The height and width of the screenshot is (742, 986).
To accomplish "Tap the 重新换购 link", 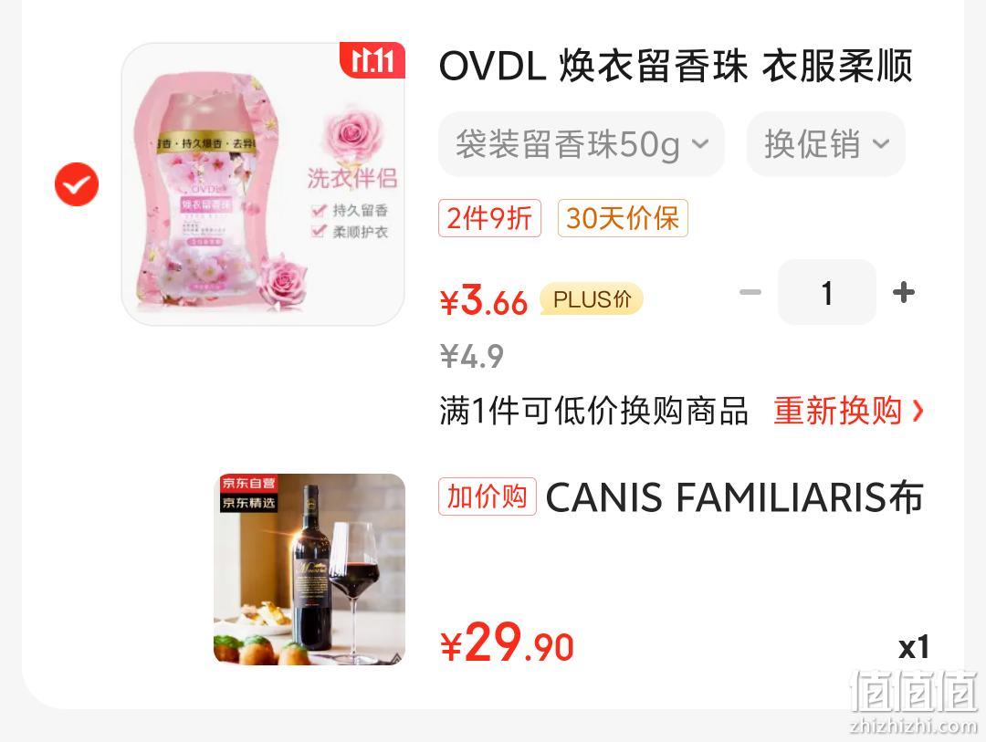I will [x=837, y=412].
